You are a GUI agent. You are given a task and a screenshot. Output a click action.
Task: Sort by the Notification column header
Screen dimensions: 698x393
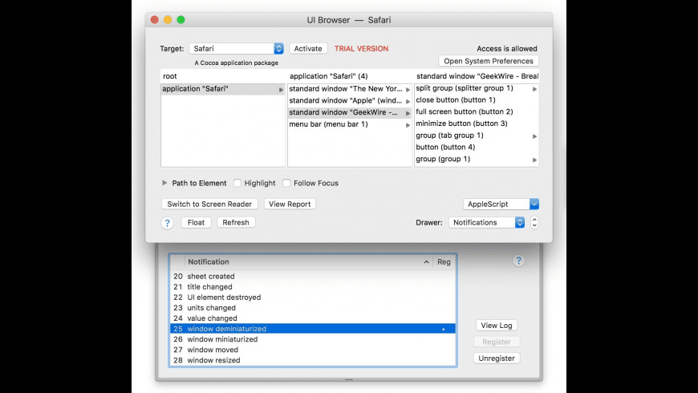click(308, 262)
